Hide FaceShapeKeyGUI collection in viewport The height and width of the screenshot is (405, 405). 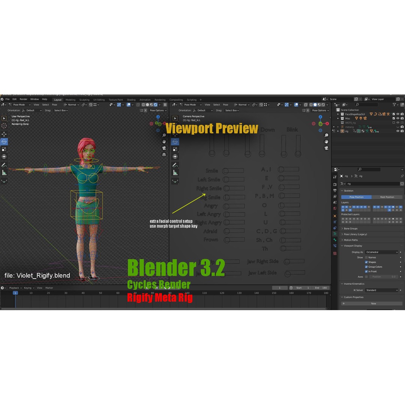(x=398, y=114)
